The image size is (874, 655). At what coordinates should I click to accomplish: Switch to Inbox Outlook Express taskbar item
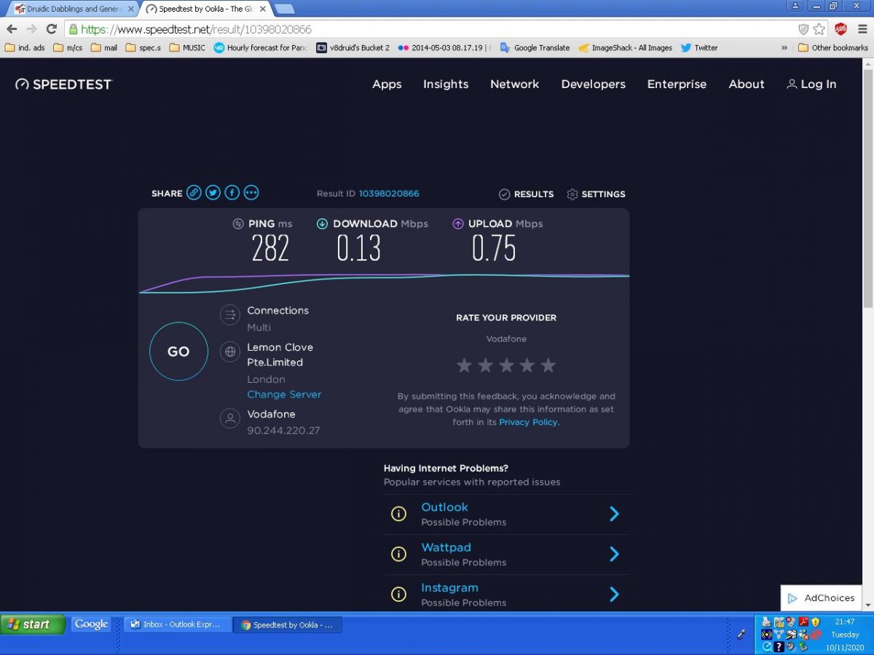coord(178,624)
